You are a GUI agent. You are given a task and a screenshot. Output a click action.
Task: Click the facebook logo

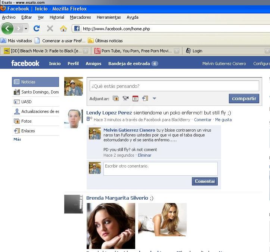tap(25, 63)
